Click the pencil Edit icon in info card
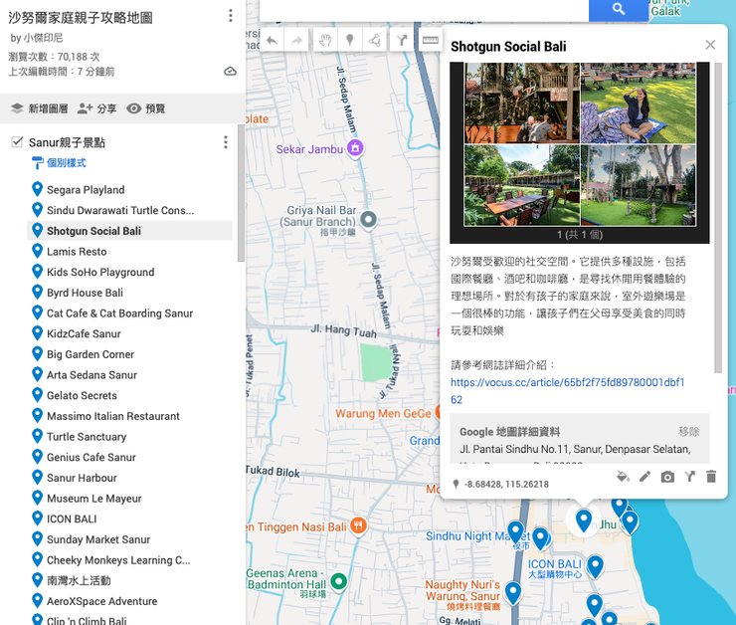736x625 pixels. [x=644, y=477]
